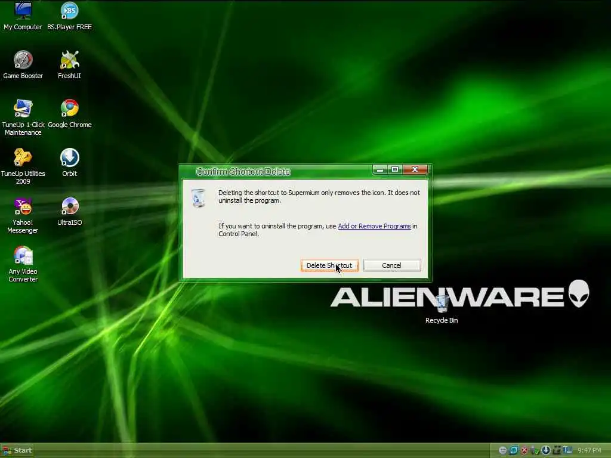Image resolution: width=611 pixels, height=458 pixels.
Task: Click the teal square tray icon
Action: tap(514, 450)
